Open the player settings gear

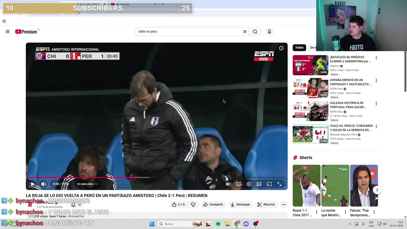[249, 184]
